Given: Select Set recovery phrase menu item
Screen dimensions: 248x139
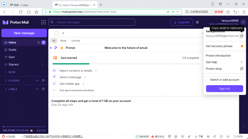Looking at the screenshot, I should (x=224, y=46).
